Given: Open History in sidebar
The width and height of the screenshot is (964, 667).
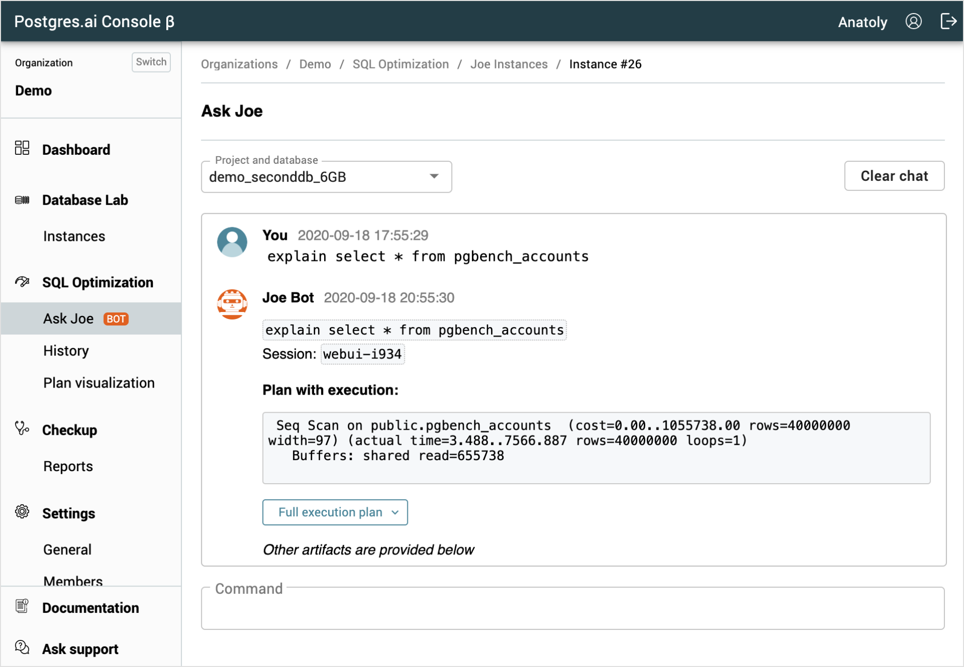Looking at the screenshot, I should point(66,351).
